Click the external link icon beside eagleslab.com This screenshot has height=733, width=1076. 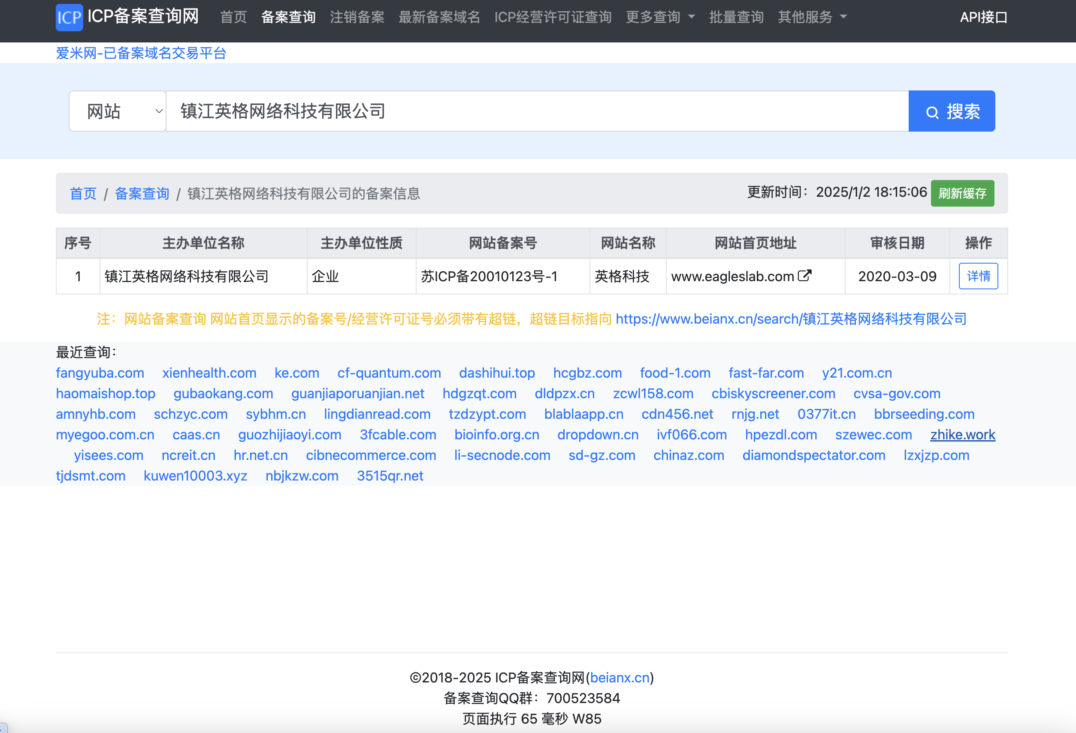[805, 276]
